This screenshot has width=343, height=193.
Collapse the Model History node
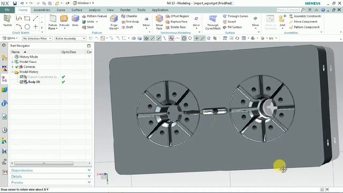(12, 72)
